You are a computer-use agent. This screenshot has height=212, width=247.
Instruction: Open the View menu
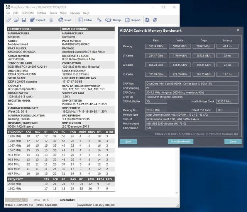point(63,13)
